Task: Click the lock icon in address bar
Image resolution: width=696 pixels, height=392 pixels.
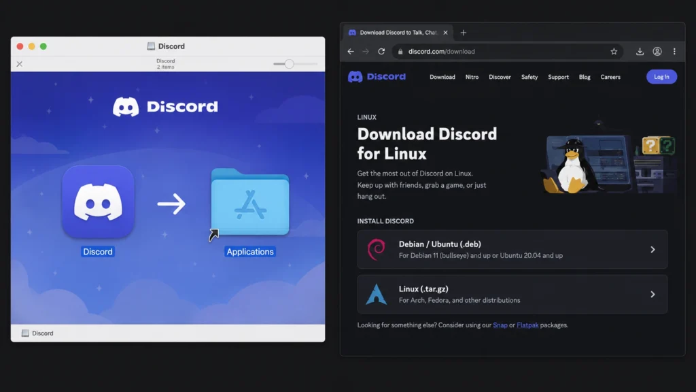Action: [x=400, y=52]
